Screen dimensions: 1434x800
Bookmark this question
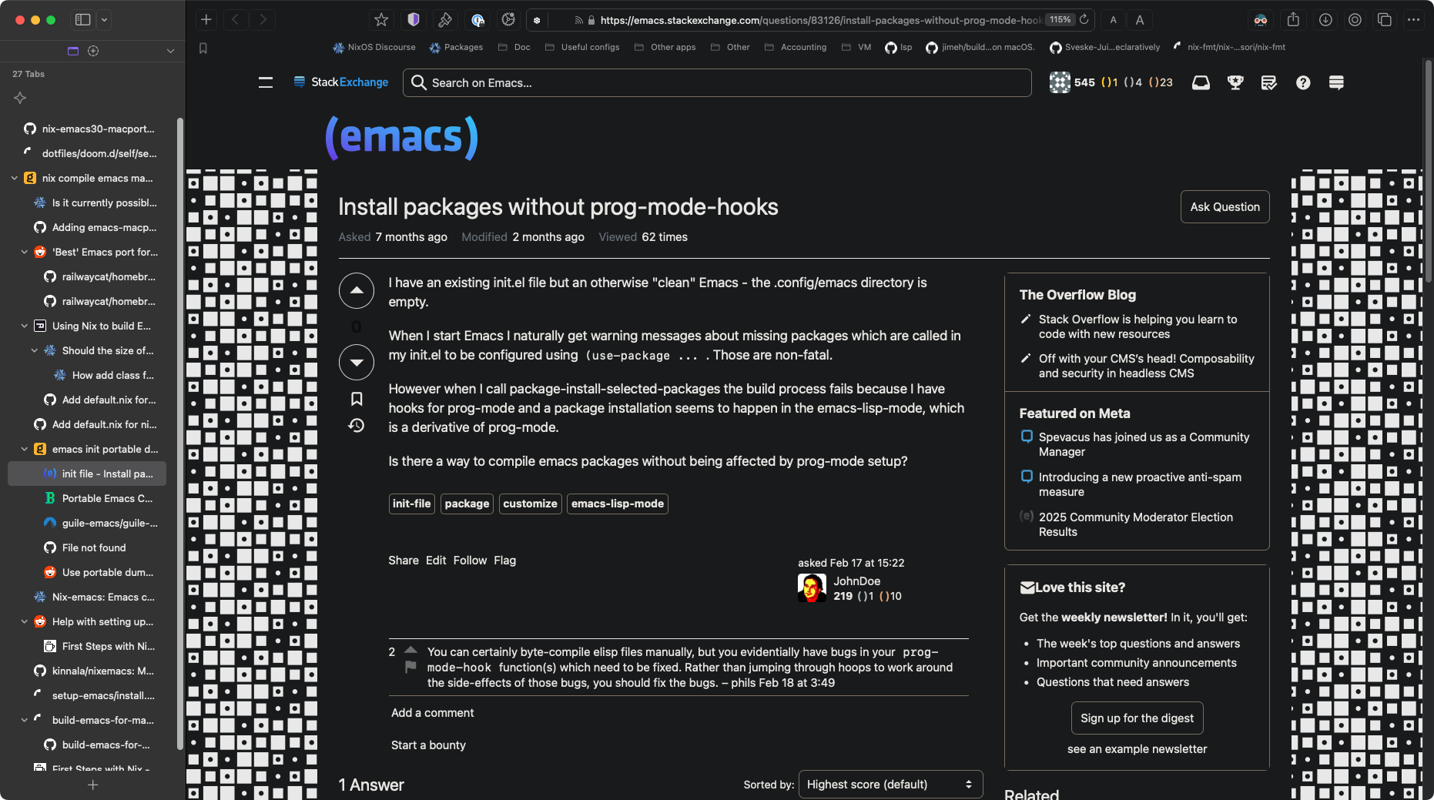pyautogui.click(x=357, y=399)
